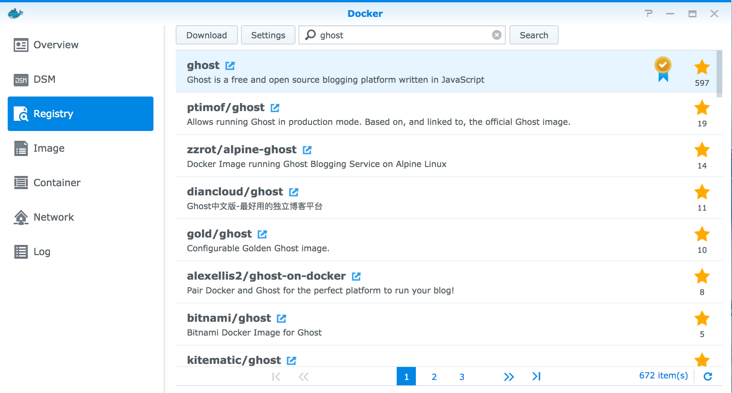
Task: Click the magnifier icon in search box
Action: click(x=310, y=35)
